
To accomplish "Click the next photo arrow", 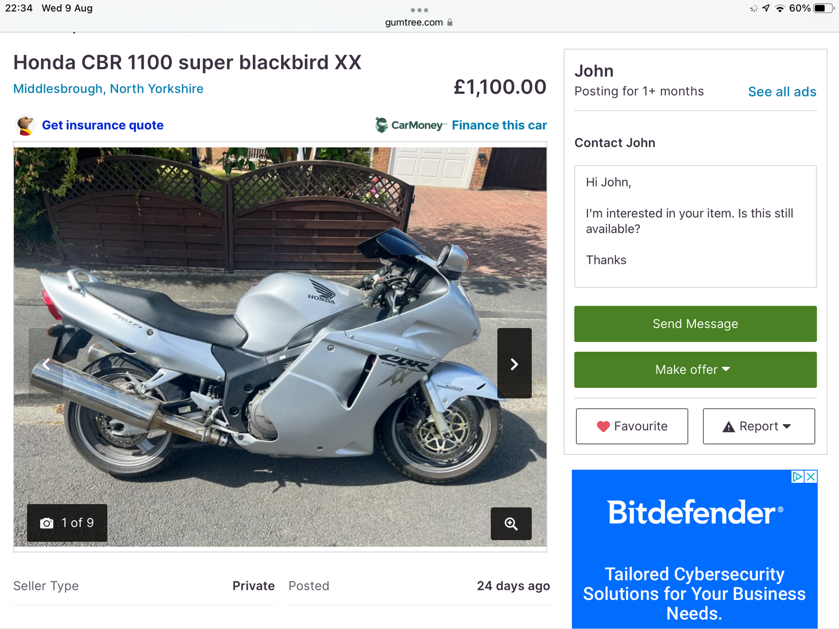I will click(514, 364).
